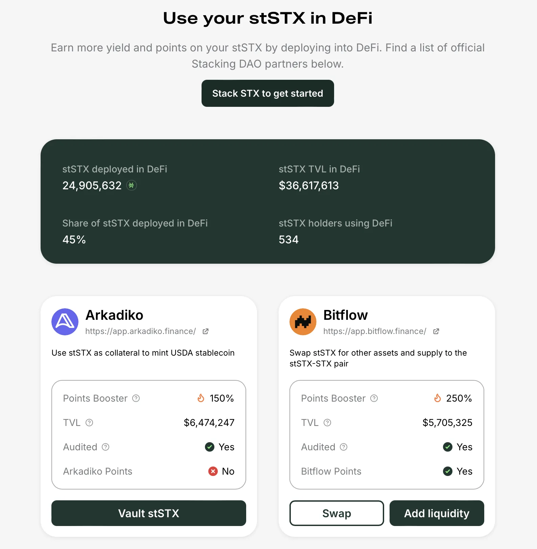The height and width of the screenshot is (549, 537).
Task: Click help icon next to Bitflow TVL
Action: click(x=327, y=423)
